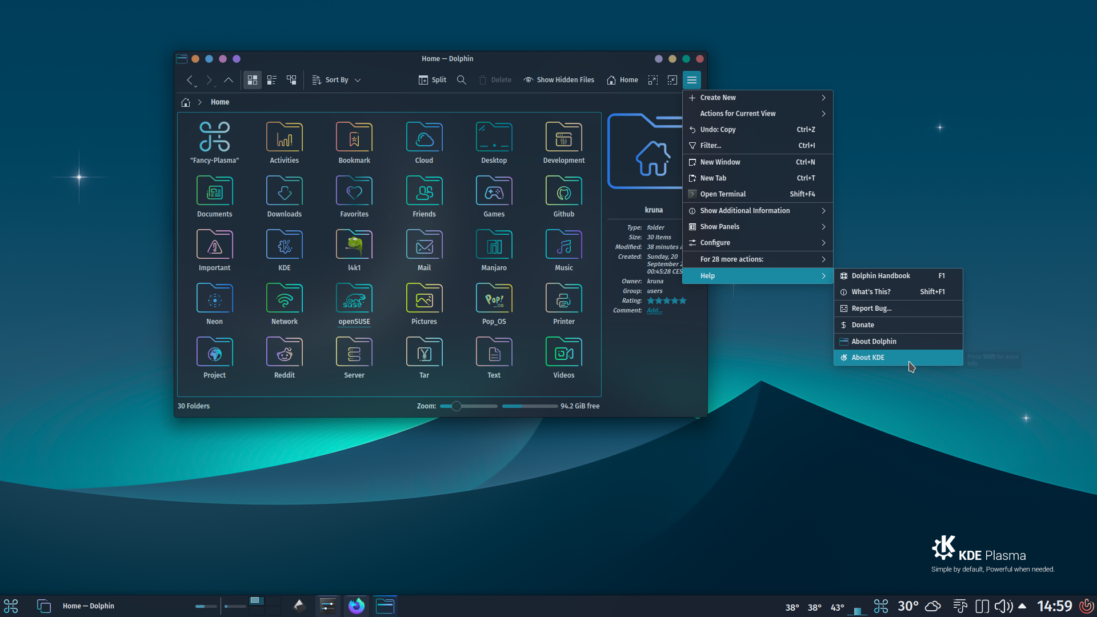Select the openSUSE folder
Screen dimensions: 1097x617
point(354,303)
